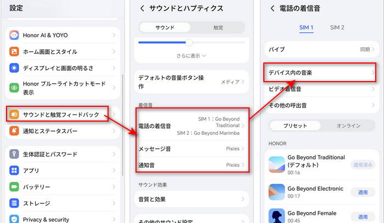Open サウンドと触覚フィードバック settings
384x223 pixels.
[63, 115]
